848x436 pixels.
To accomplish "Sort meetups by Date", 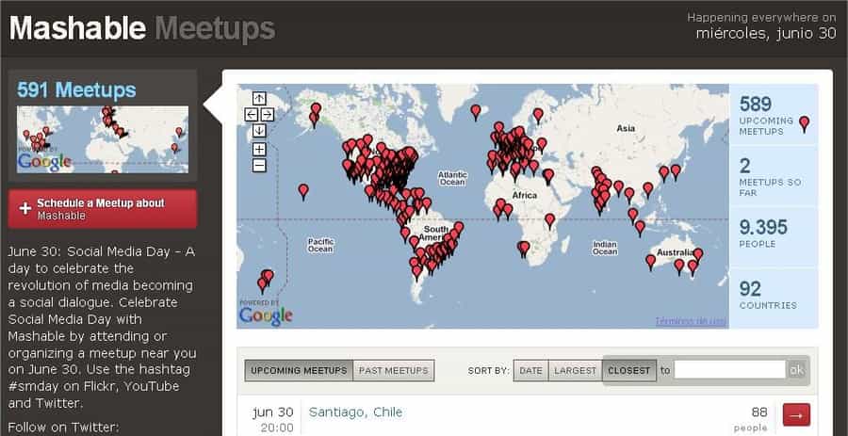I will 530,371.
